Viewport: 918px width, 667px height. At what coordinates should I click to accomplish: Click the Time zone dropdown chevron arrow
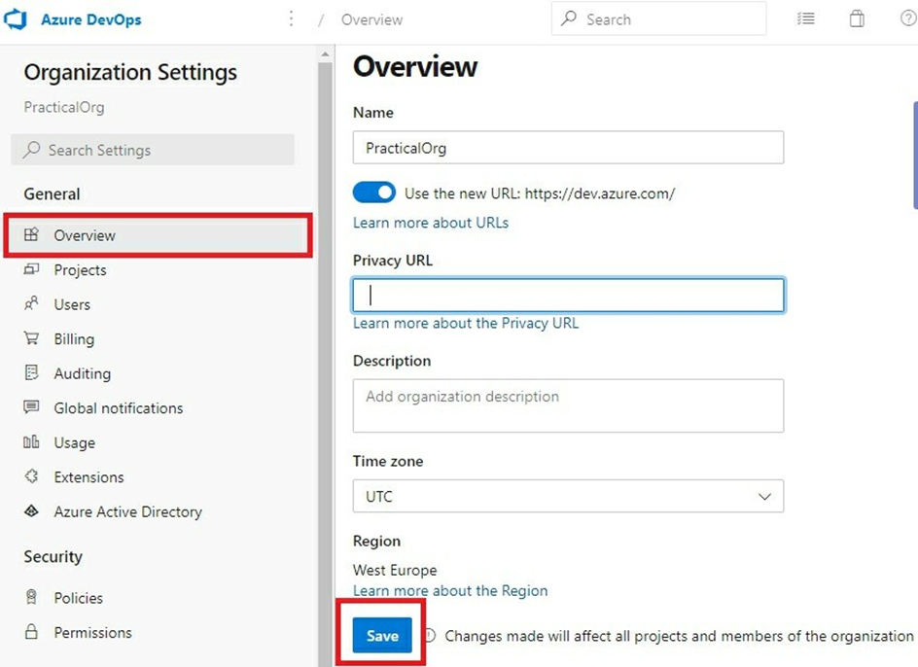764,497
